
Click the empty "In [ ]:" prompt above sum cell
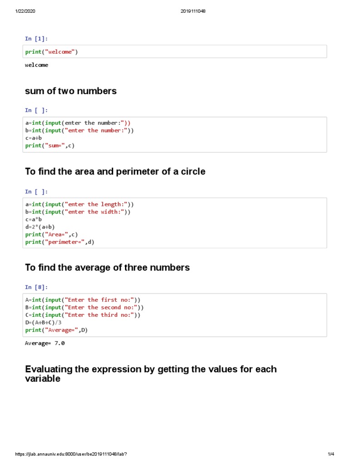pyautogui.click(x=36, y=110)
